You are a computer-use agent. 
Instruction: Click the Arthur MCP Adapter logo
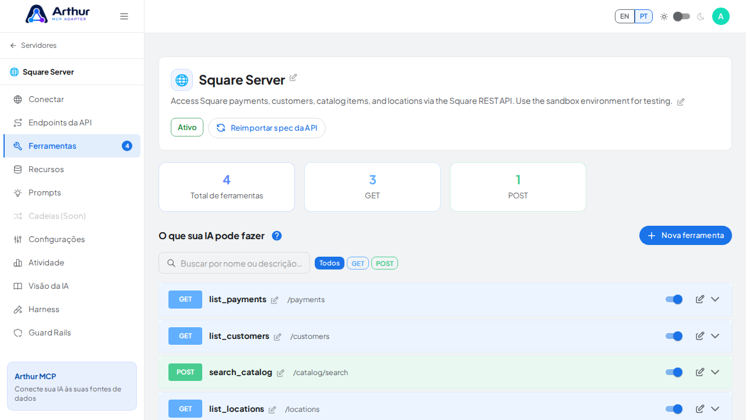[58, 14]
